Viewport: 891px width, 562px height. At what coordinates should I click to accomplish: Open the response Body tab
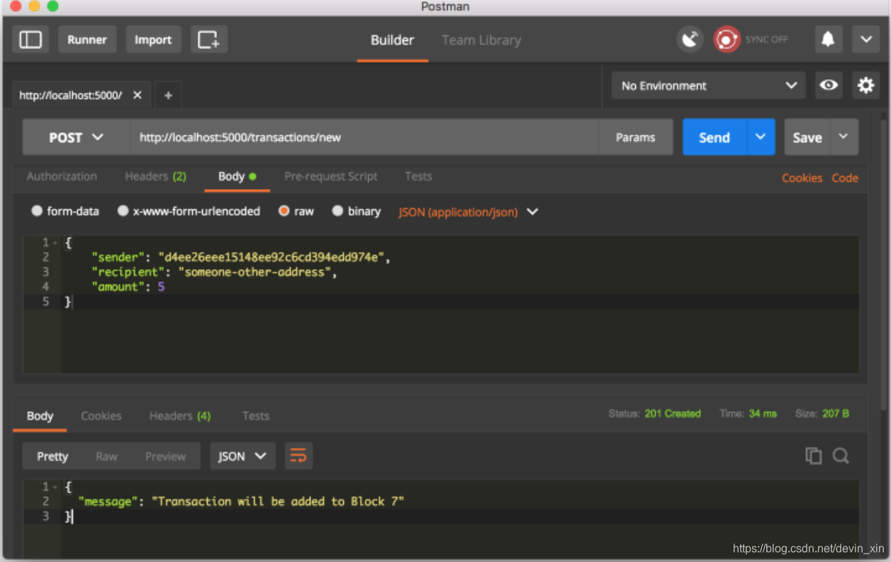(x=40, y=415)
